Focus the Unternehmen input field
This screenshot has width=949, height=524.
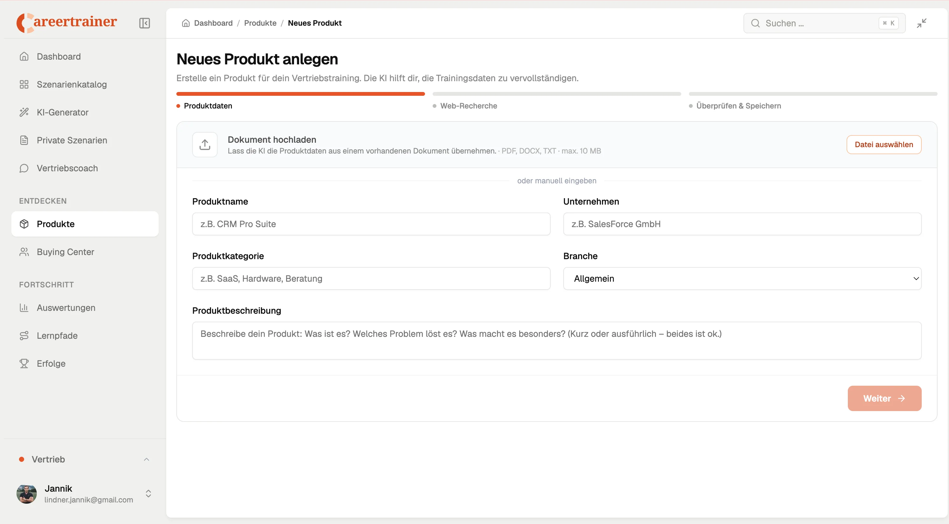pyautogui.click(x=742, y=224)
